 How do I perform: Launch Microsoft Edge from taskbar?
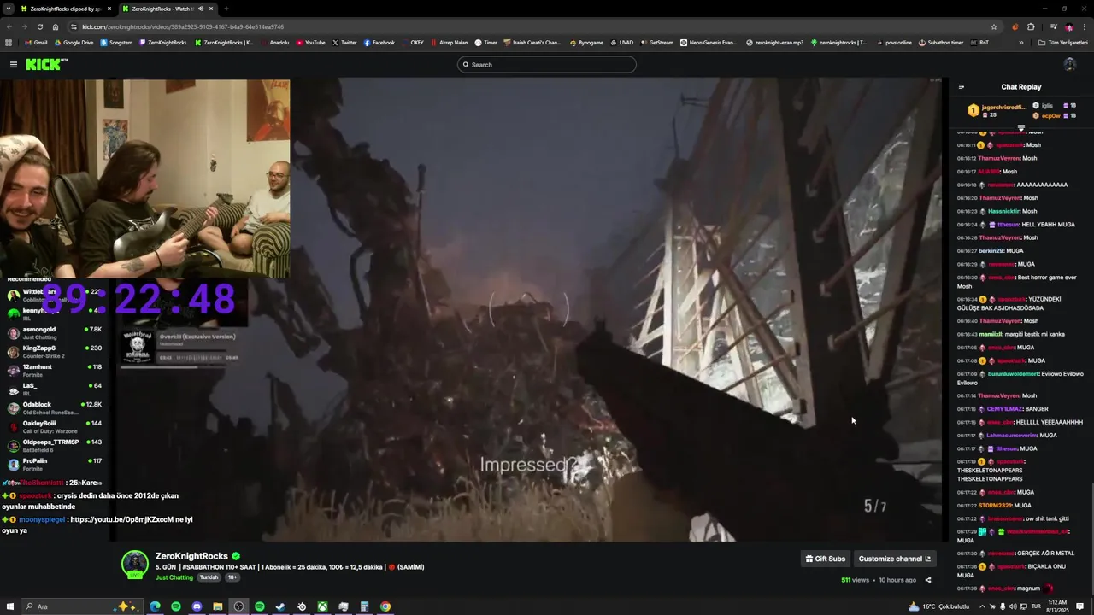pyautogui.click(x=155, y=606)
